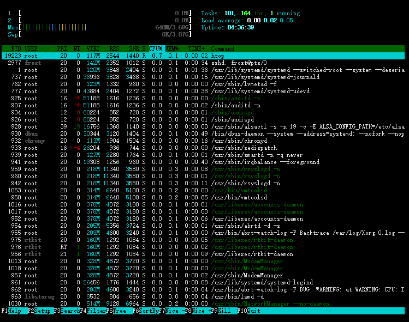Click F9 Kill in function bar
This screenshot has width=409, height=322.
[x=224, y=311]
